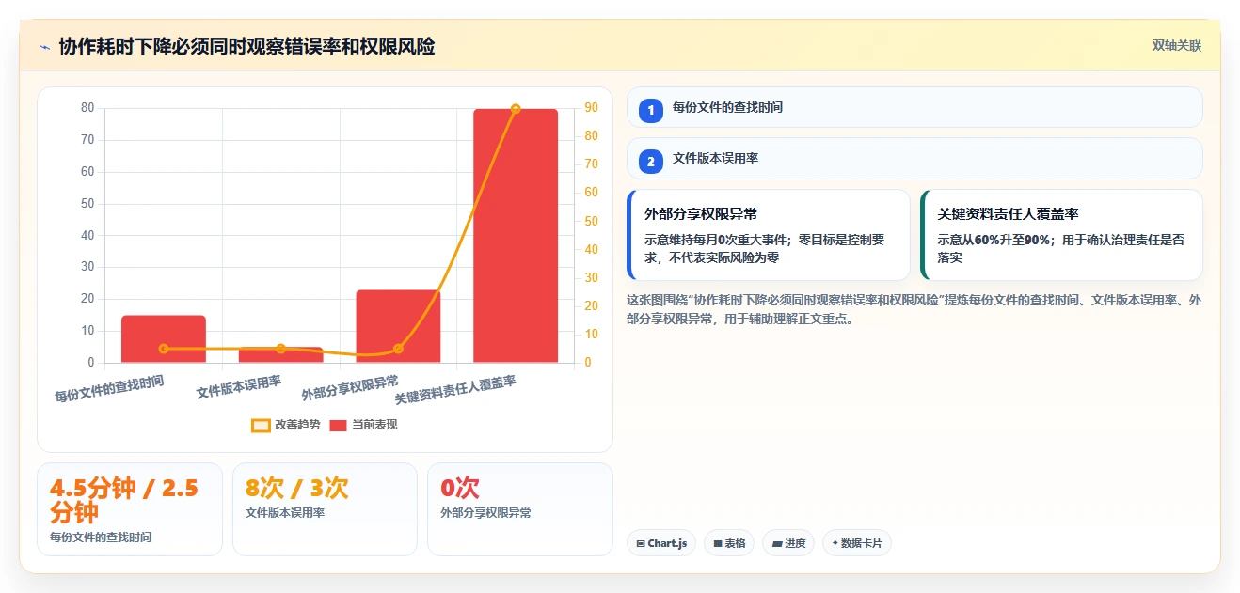Click the lightning icon beside the title
This screenshot has height=593, width=1240.
pyautogui.click(x=45, y=47)
